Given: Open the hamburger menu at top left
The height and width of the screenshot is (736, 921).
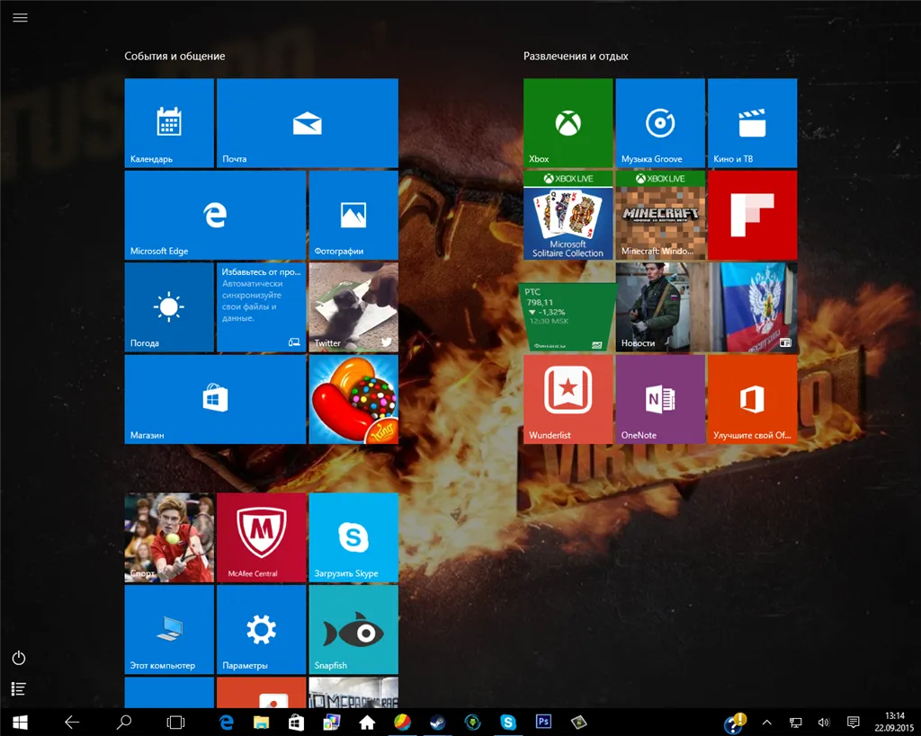Looking at the screenshot, I should click(20, 18).
